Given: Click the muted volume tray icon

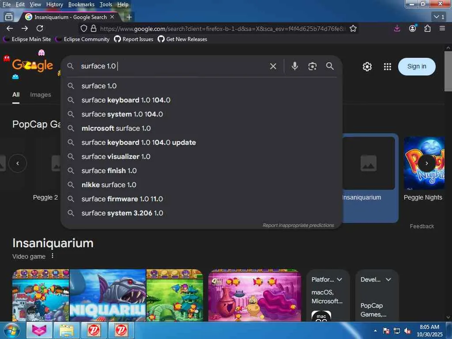Looking at the screenshot, I should [x=407, y=331].
